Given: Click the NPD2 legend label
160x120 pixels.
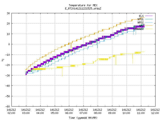Looking at the screenshot, I should coord(140,22).
